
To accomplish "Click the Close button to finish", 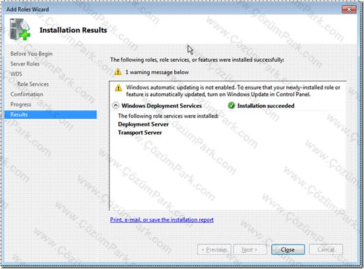I will (x=288, y=250).
